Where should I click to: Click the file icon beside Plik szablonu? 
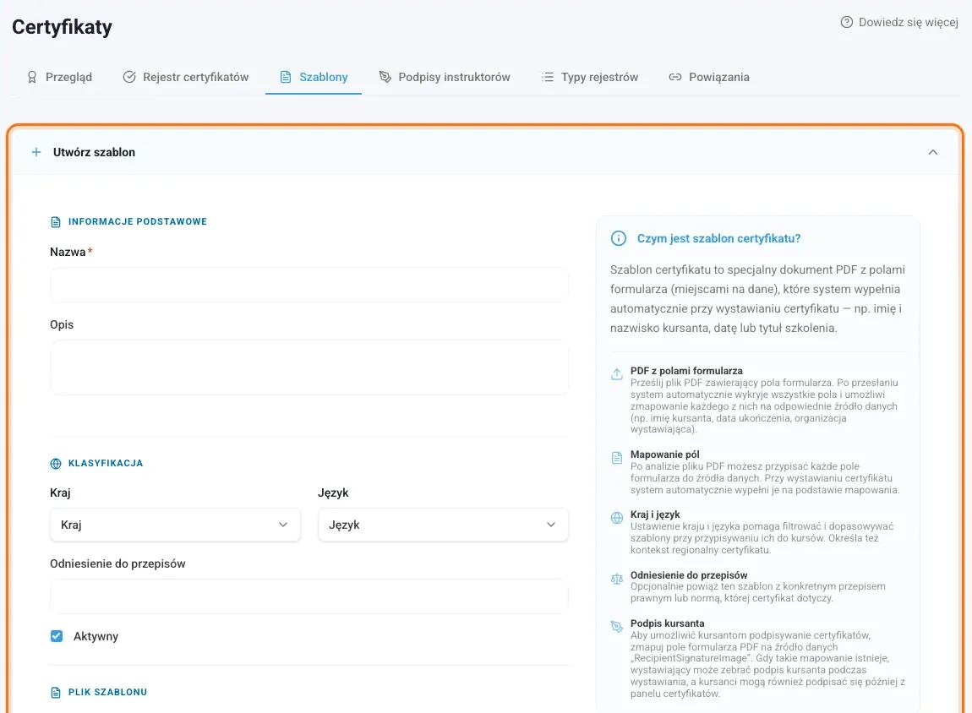[56, 693]
